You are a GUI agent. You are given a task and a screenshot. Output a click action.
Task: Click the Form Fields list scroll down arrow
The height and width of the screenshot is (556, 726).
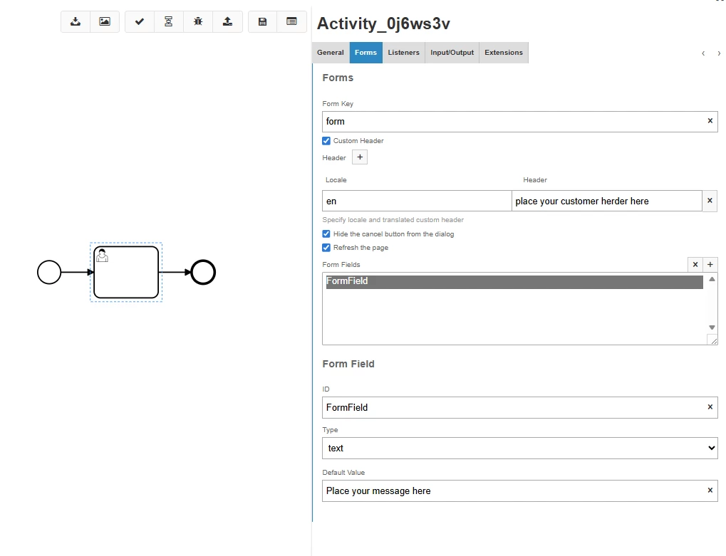click(712, 327)
